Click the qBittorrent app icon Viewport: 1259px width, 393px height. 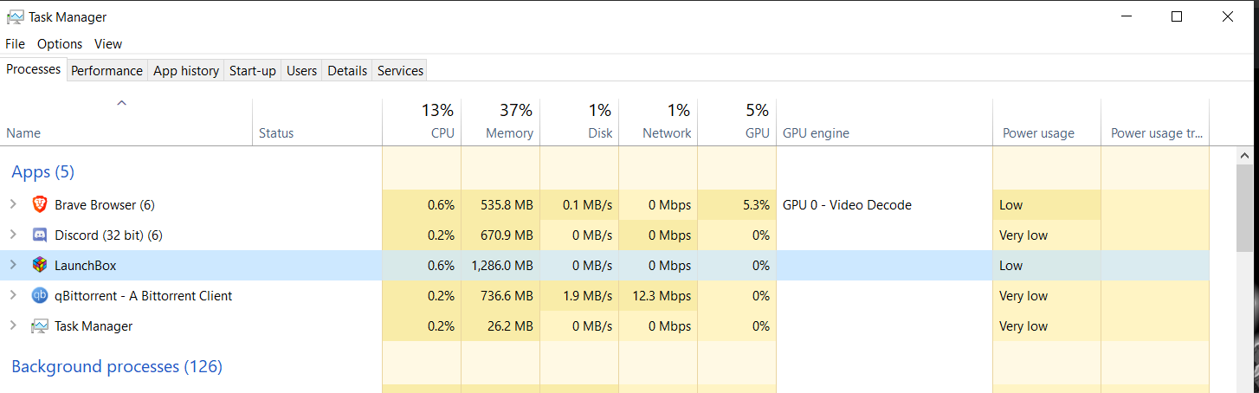[x=40, y=296]
